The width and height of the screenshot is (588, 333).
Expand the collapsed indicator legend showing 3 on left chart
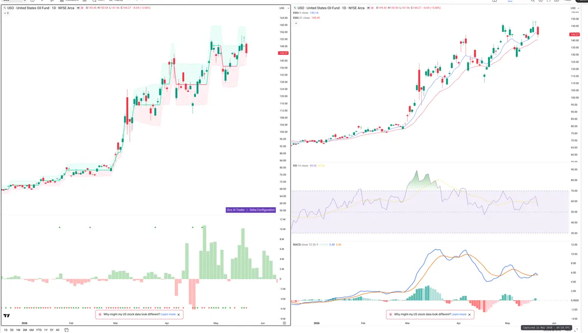click(6, 13)
